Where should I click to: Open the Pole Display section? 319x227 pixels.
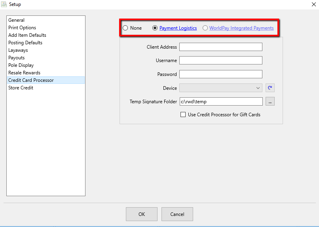(46, 65)
